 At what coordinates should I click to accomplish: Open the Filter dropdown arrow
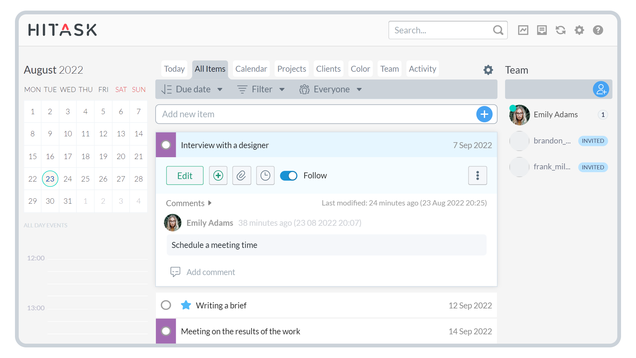pos(282,89)
